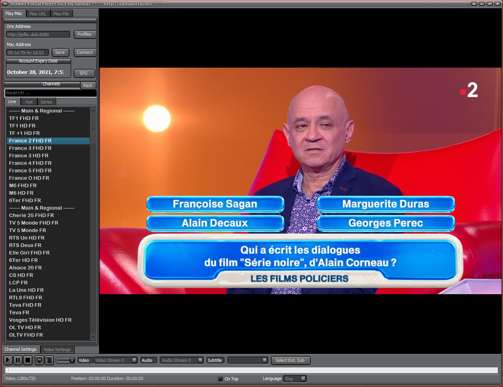Click Select Ext. Sub button
This screenshot has height=387, width=503.
pyautogui.click(x=290, y=360)
